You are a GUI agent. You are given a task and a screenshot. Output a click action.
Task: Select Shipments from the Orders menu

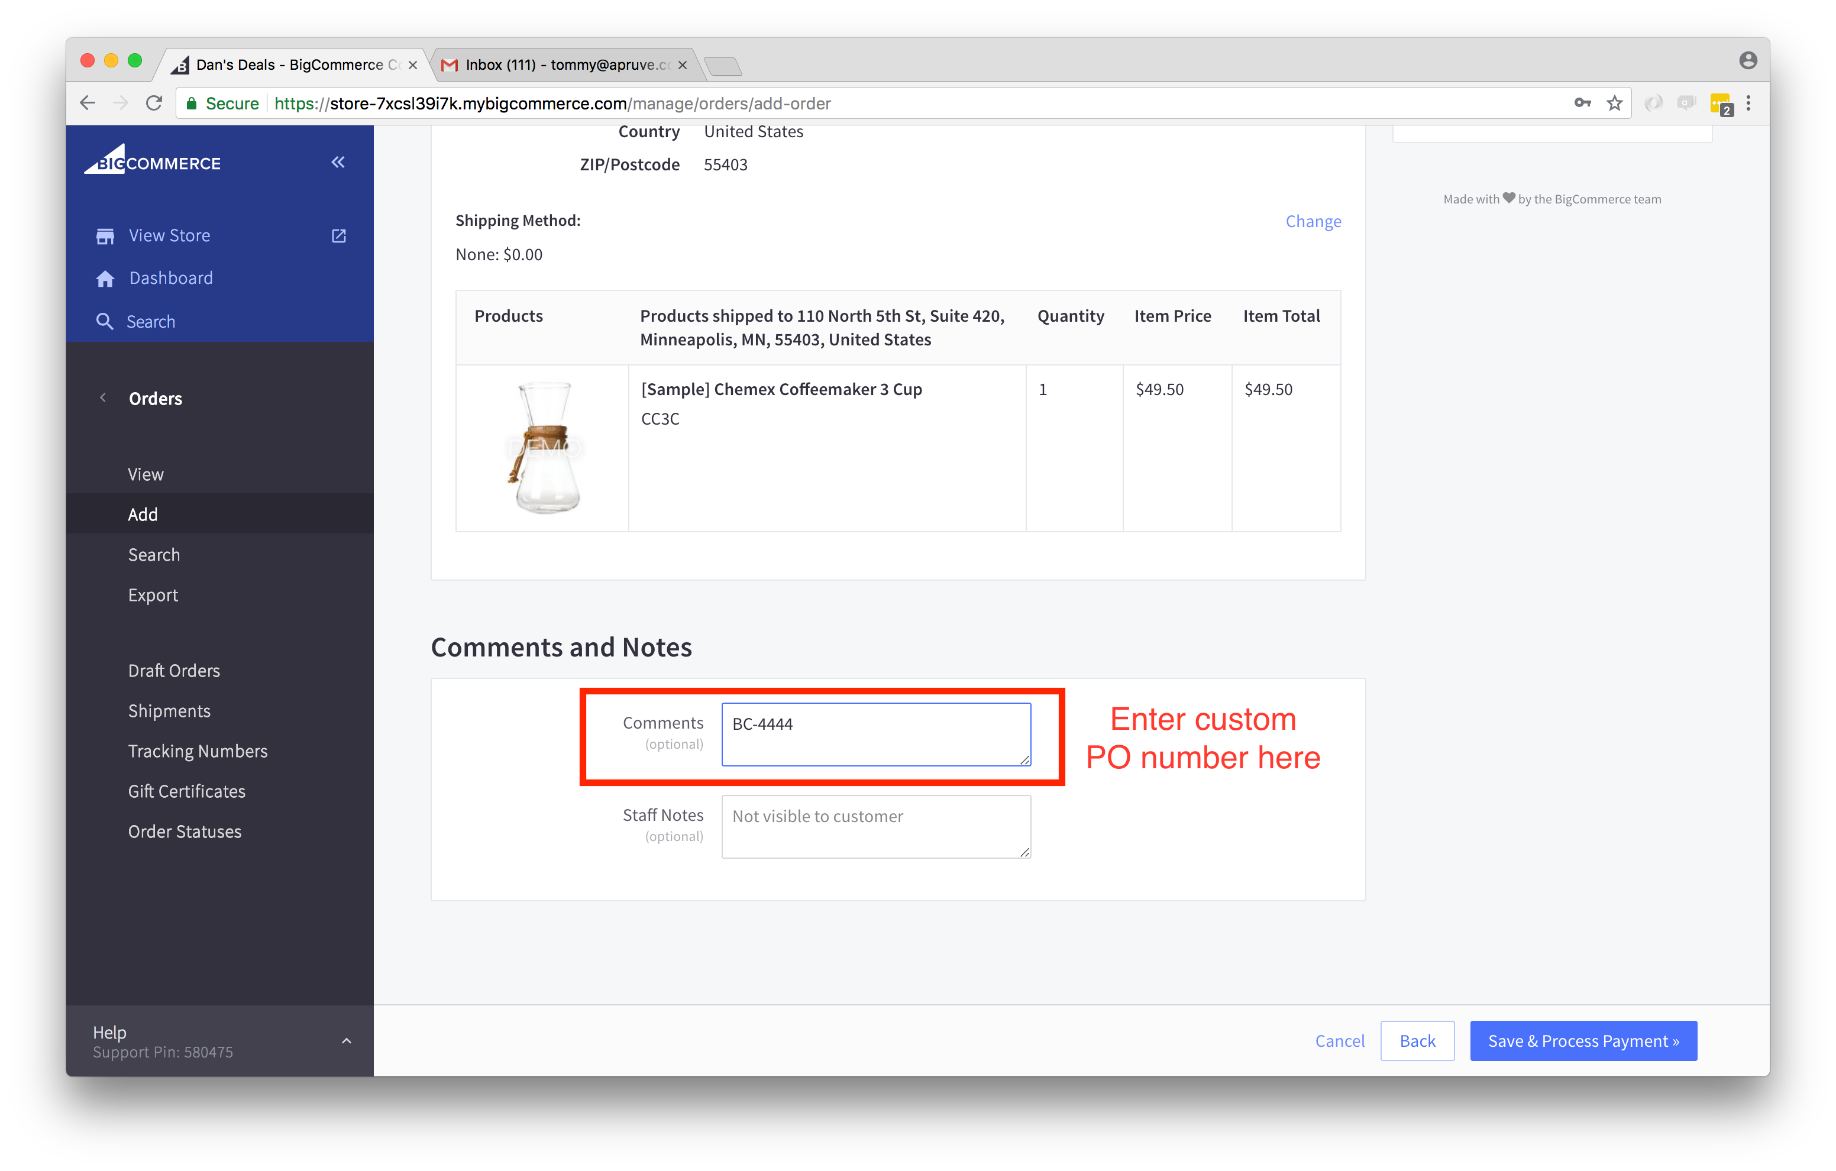click(169, 711)
